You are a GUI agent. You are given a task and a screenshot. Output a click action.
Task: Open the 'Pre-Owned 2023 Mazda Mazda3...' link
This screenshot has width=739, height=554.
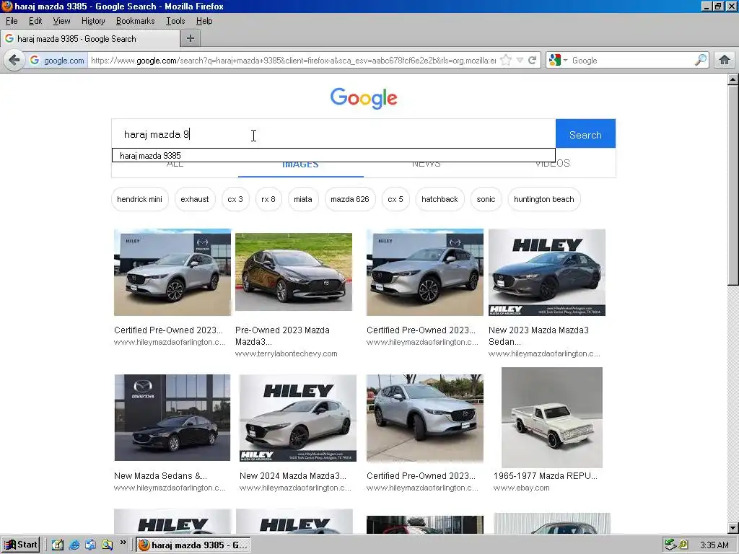tap(282, 336)
